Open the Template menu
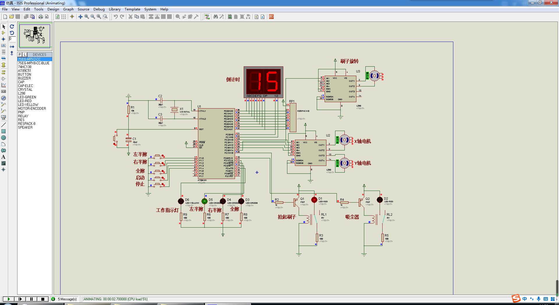559x305 pixels. [132, 9]
